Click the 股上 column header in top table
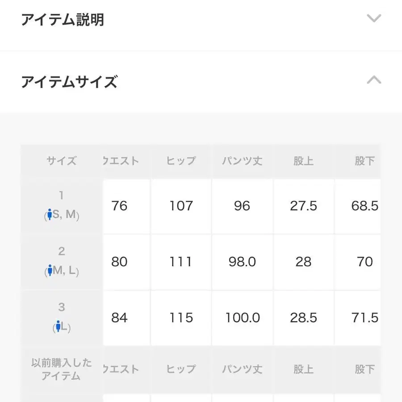The width and height of the screenshot is (402, 402). coord(303,161)
